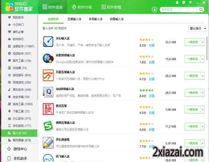The image size is (209, 162).
Task: Click the star rating of 谷歌拼音输入法
Action: [147, 57]
